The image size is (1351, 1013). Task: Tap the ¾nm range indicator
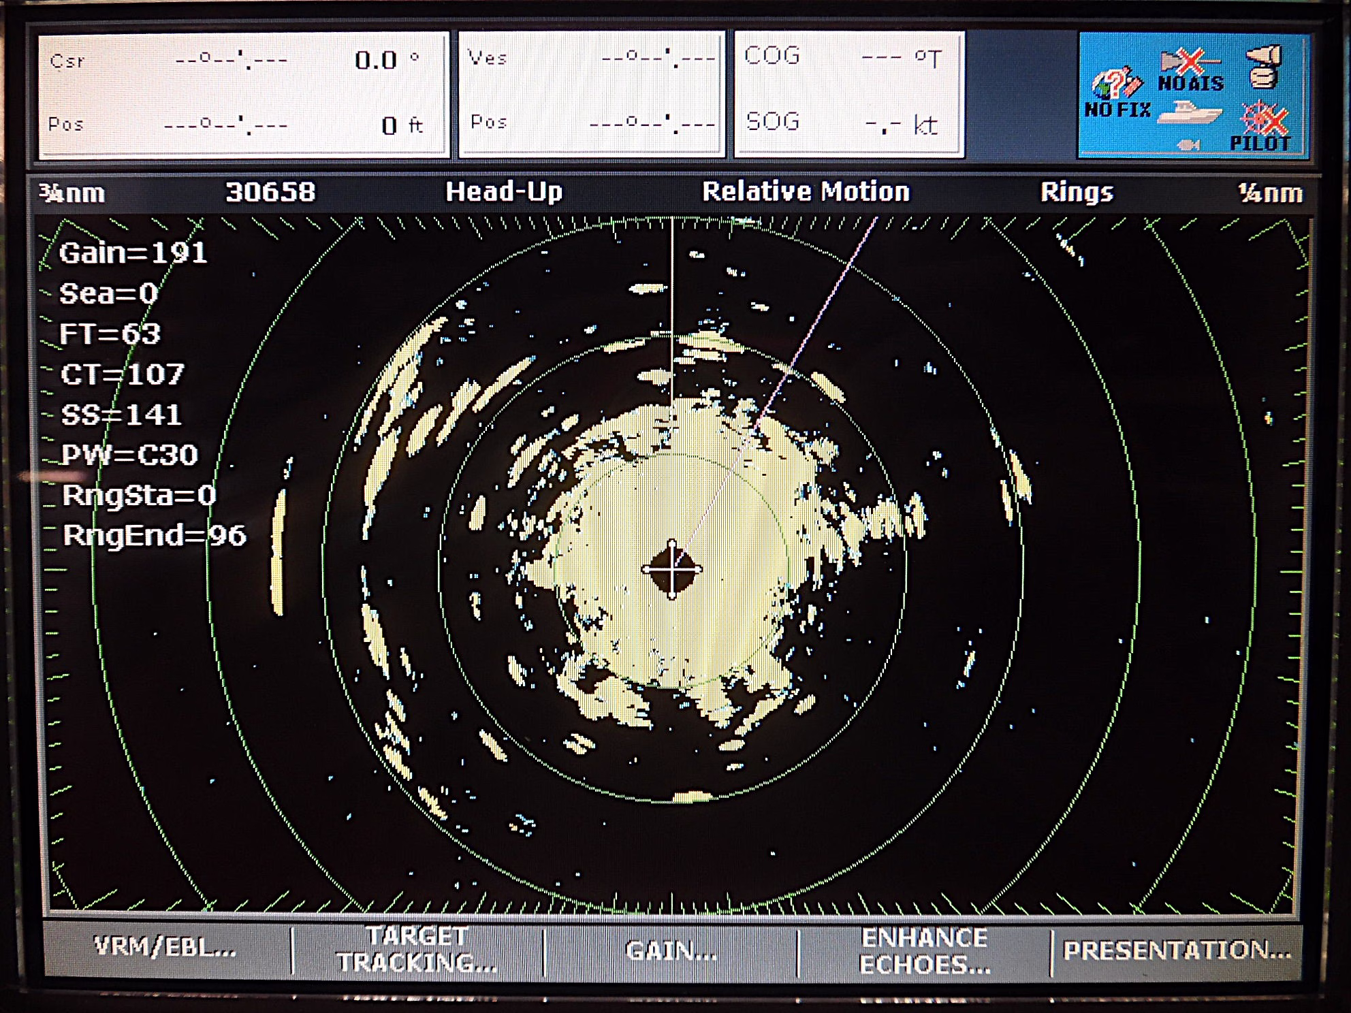coord(72,193)
